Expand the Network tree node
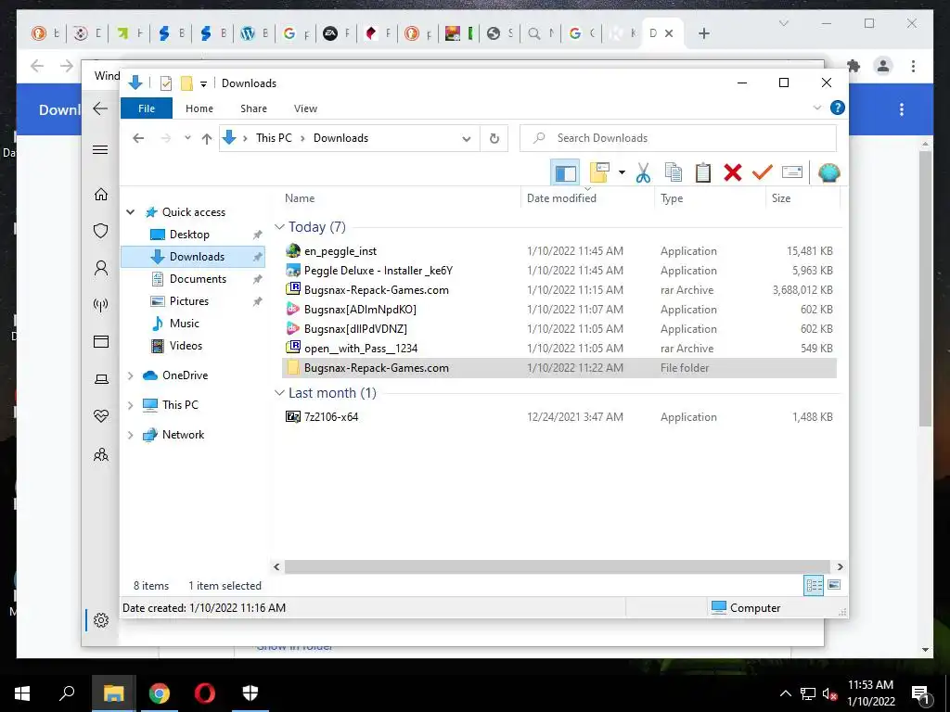950x712 pixels. click(130, 435)
